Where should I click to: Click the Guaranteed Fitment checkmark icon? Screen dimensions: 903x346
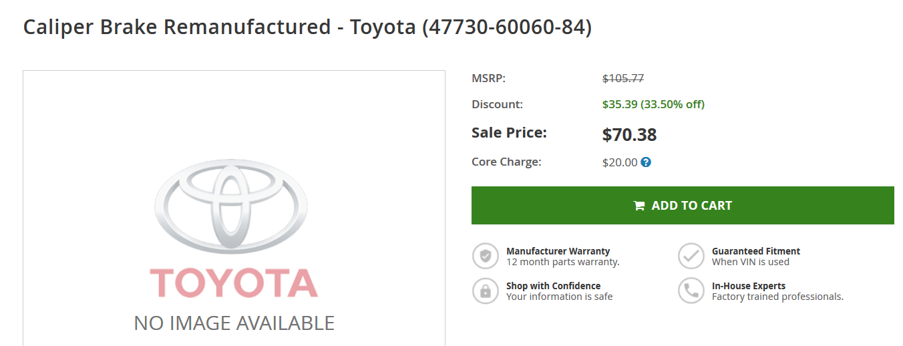coord(691,256)
